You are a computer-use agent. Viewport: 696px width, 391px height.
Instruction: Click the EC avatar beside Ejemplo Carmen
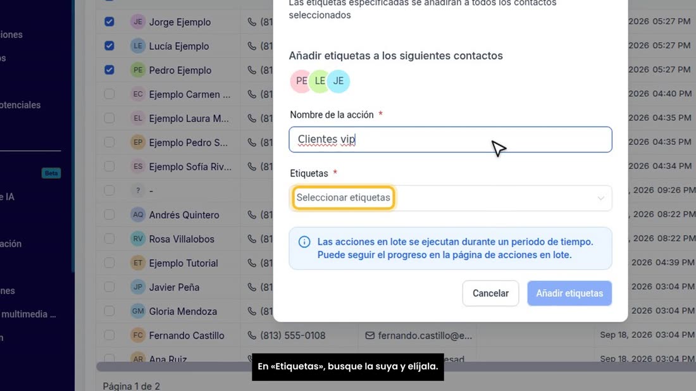[x=138, y=94]
